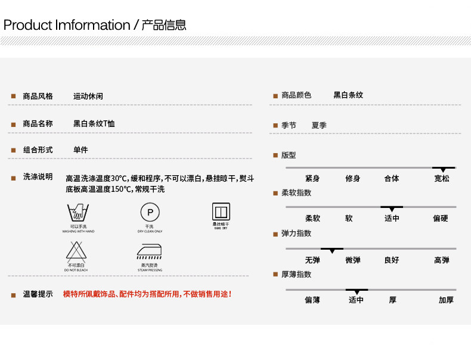
Task: Click the 厚薄指数 heading
Action: click(x=296, y=274)
